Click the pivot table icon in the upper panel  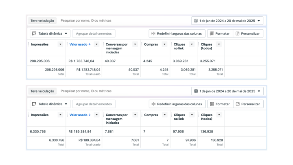click(x=34, y=33)
